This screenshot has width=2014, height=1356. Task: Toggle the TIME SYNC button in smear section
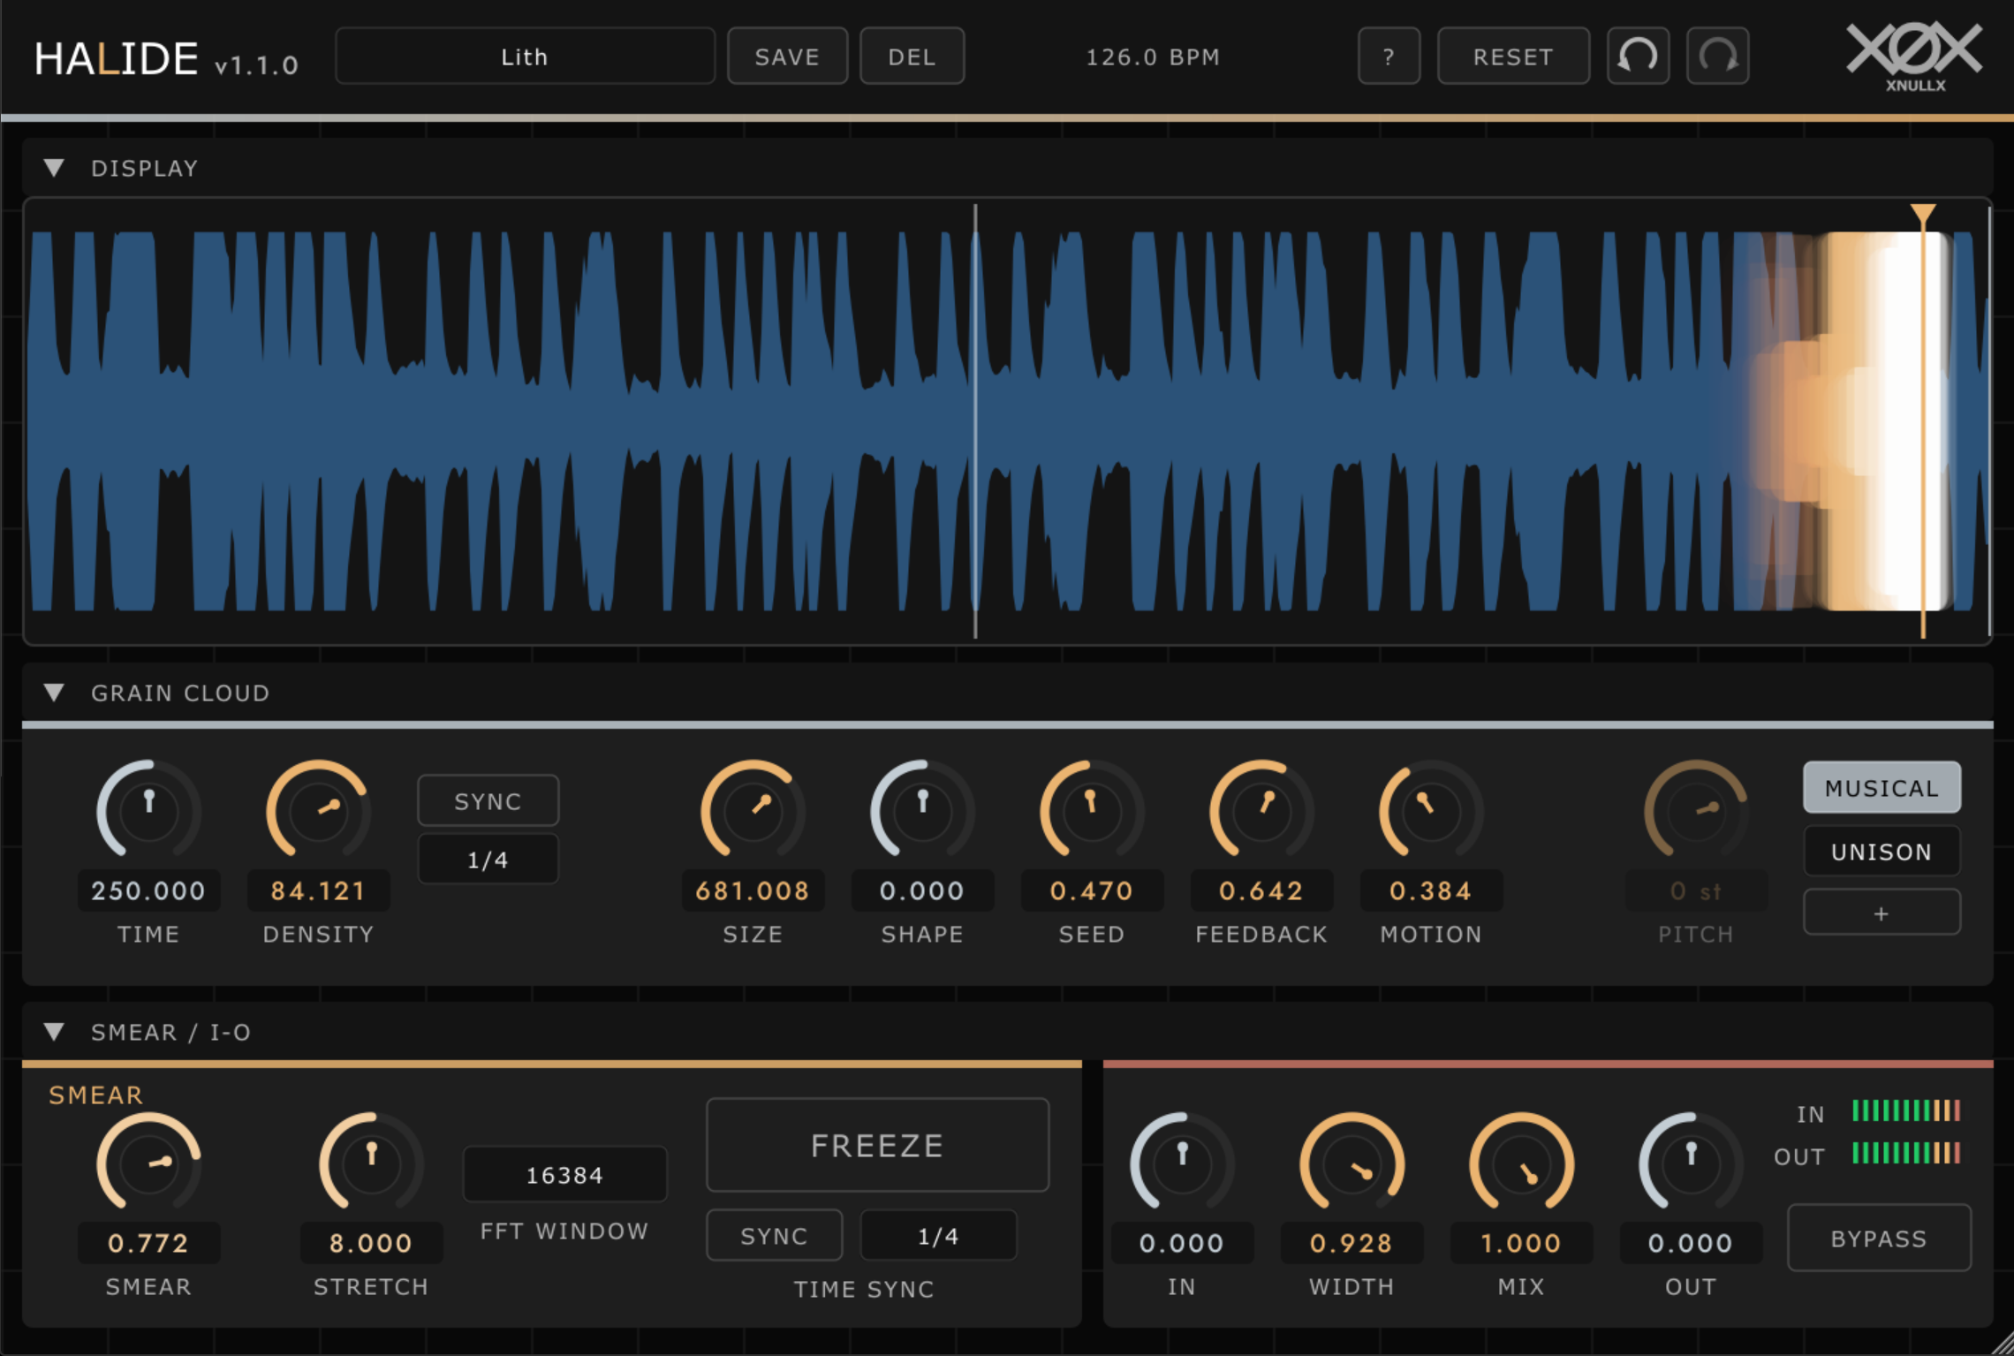click(774, 1236)
